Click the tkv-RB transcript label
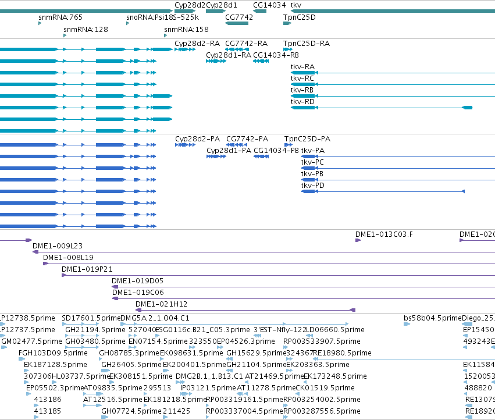 [302, 90]
